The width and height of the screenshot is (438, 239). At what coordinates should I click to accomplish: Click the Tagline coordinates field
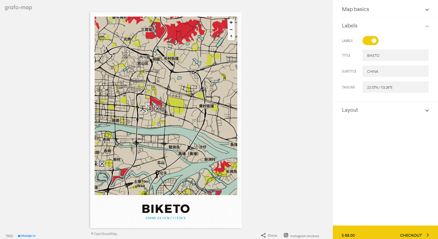(395, 87)
